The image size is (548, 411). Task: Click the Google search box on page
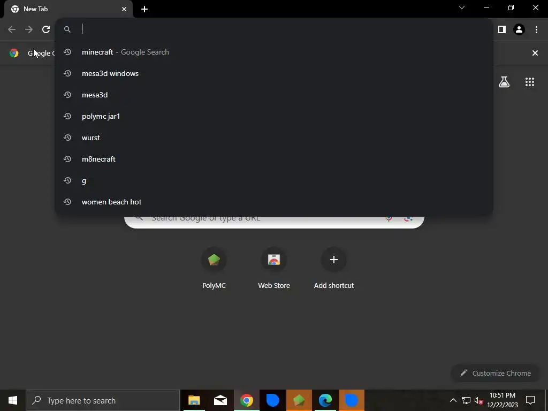coord(274,222)
